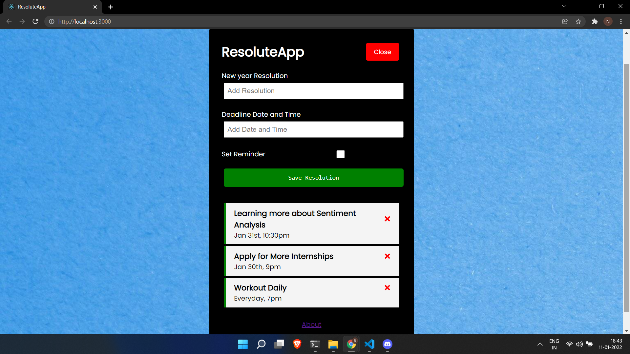Expand the hidden system tray icons
Screen dimensions: 630x354
coord(540,344)
